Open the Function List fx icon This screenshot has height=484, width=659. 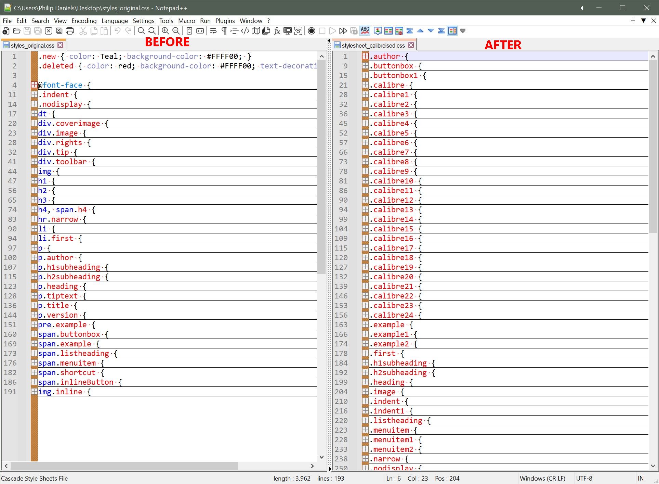coord(277,31)
